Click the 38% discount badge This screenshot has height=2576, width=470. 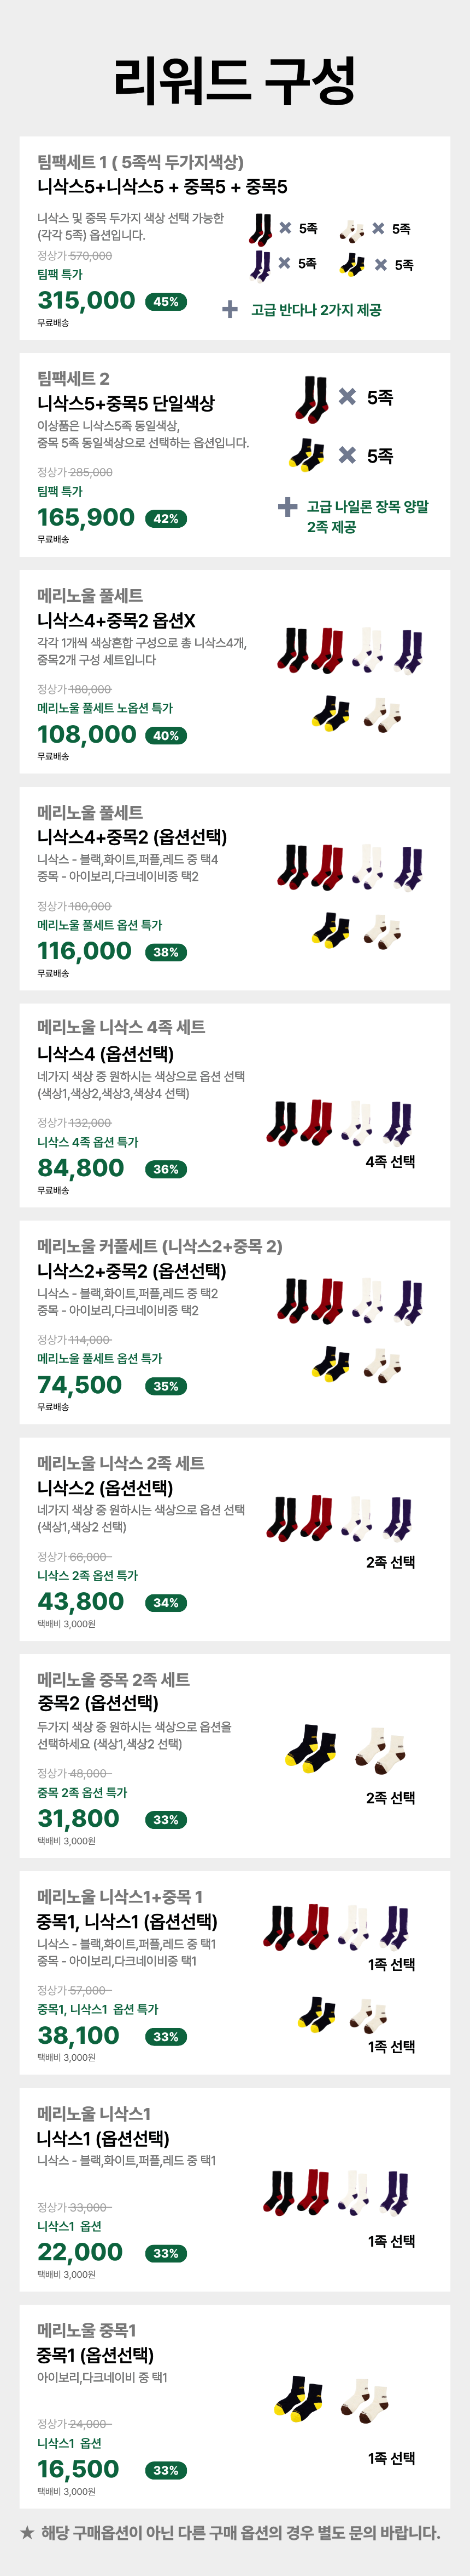(166, 952)
